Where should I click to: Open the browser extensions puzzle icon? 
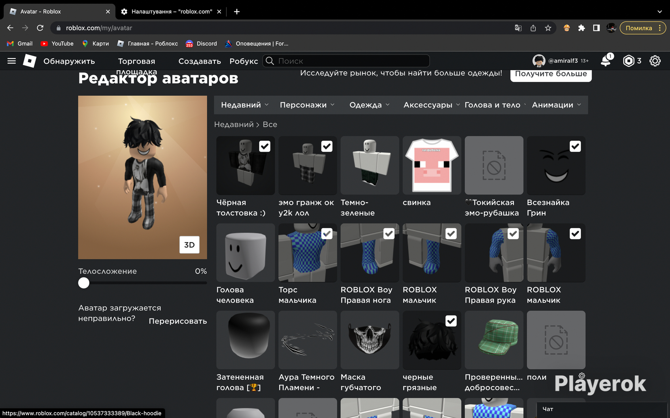tap(581, 28)
